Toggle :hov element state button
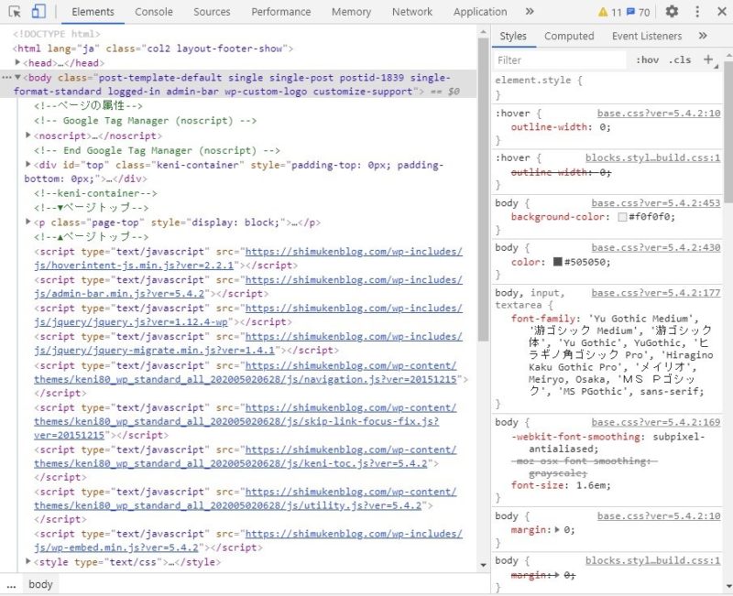This screenshot has width=733, height=596. click(648, 60)
